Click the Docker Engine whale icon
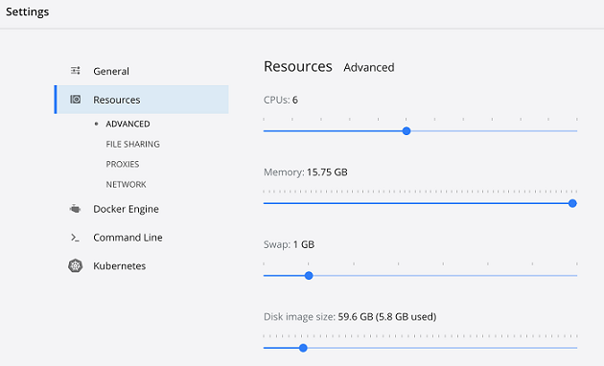Image resolution: width=604 pixels, height=366 pixels. 75,209
